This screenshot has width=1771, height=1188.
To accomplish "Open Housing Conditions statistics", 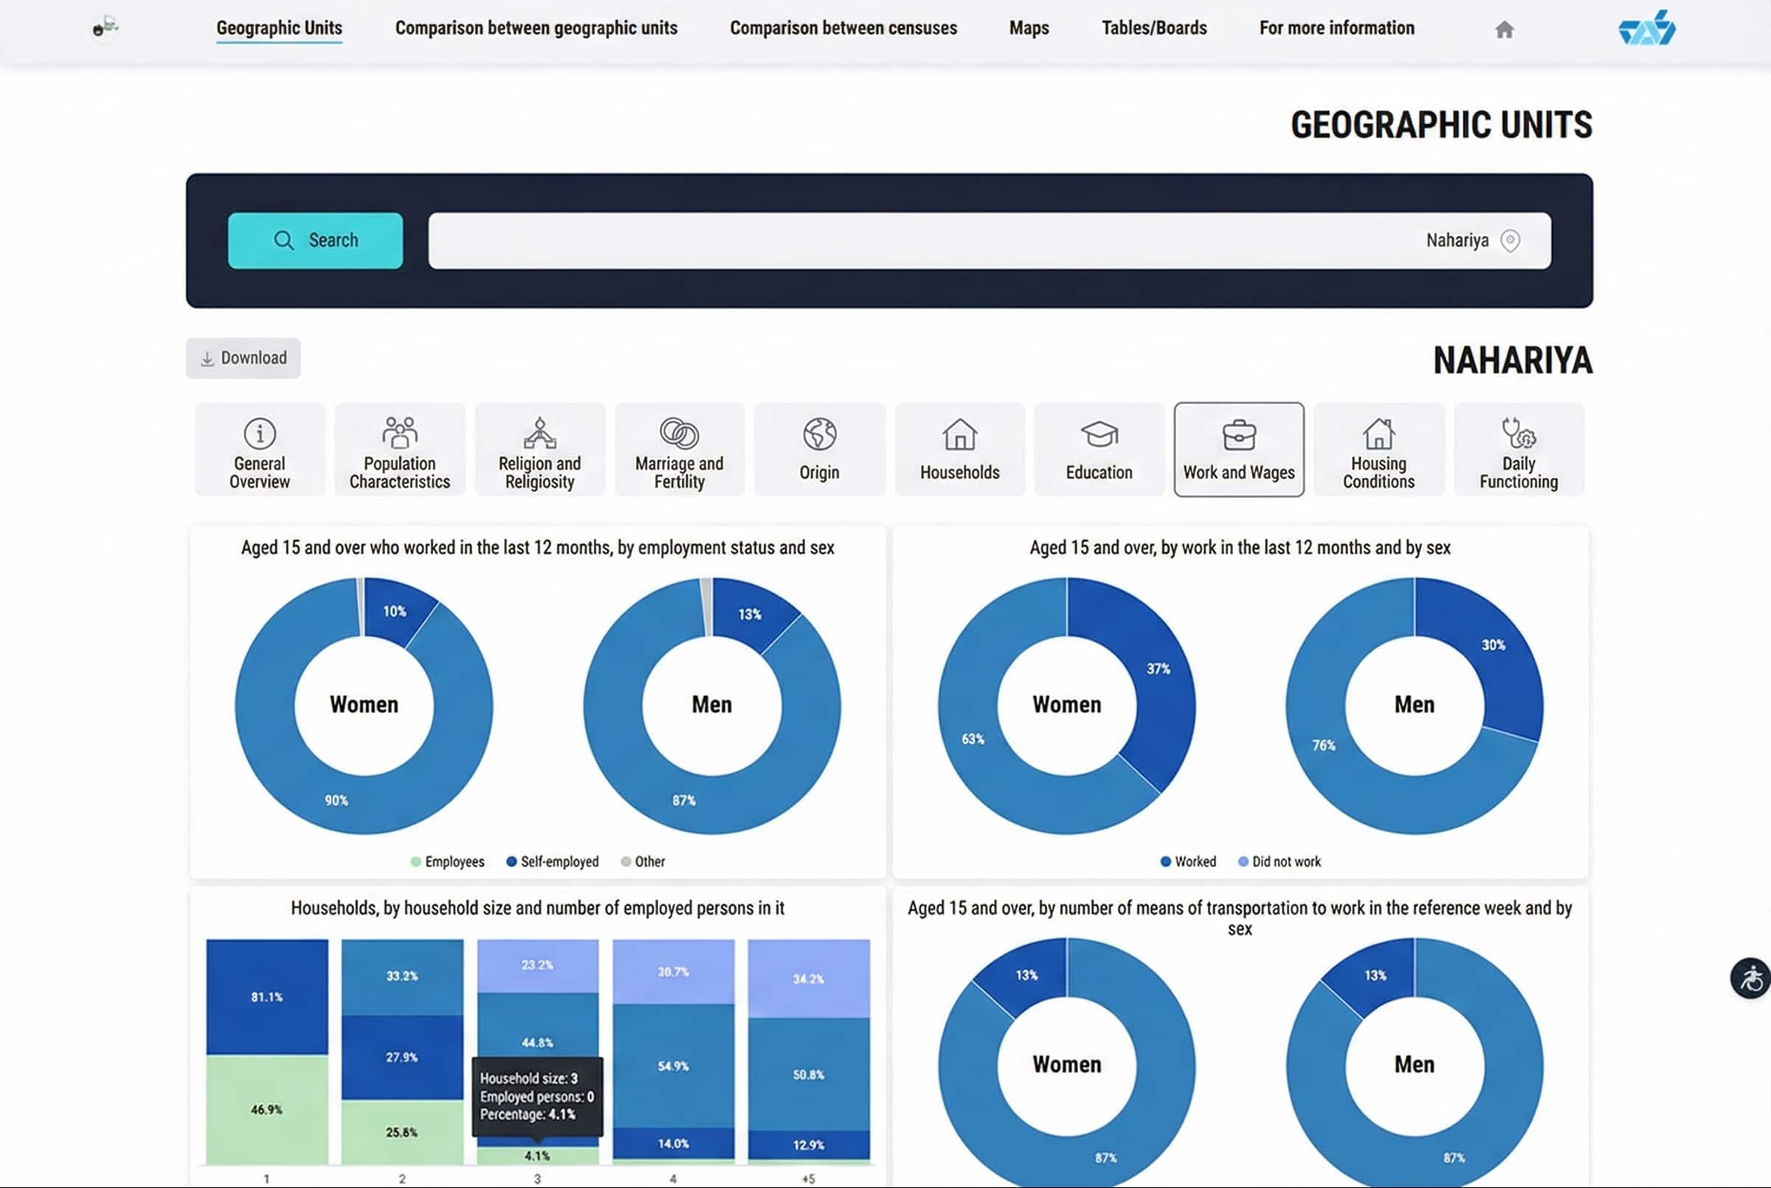I will tap(1378, 449).
